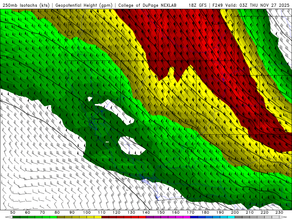Click the 130 label on the color scale
This screenshot has height=219, width=292.
tap(131, 212)
